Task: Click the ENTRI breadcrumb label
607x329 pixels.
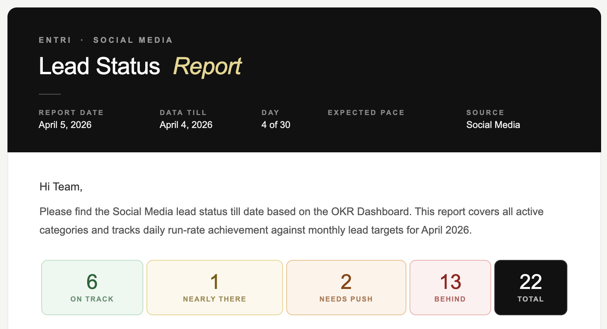Action: coord(55,40)
